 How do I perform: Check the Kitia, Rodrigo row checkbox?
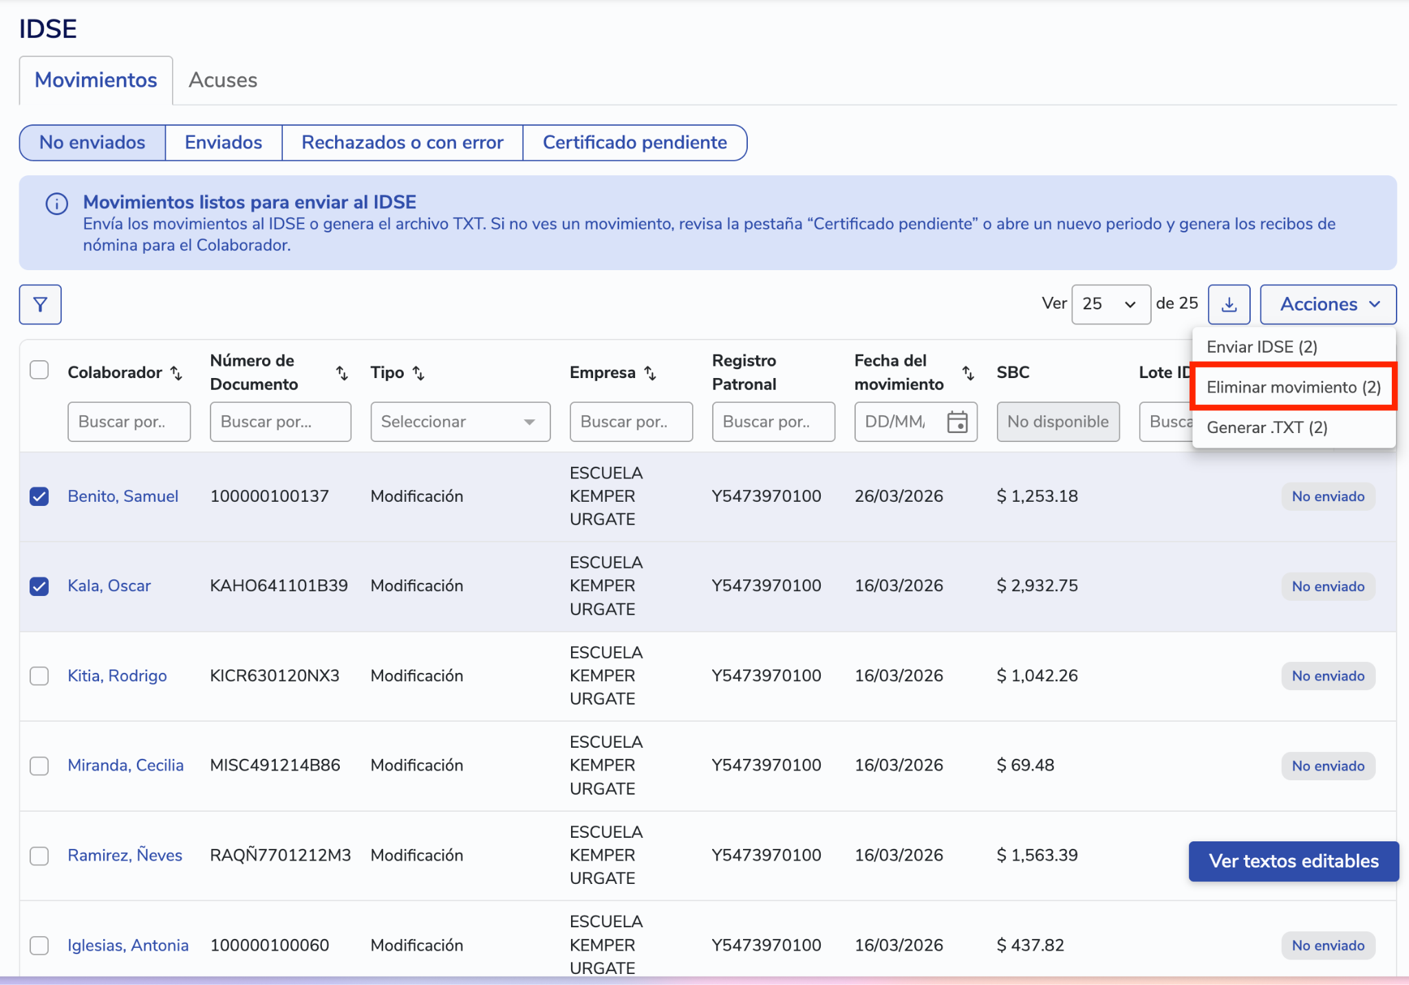point(39,676)
